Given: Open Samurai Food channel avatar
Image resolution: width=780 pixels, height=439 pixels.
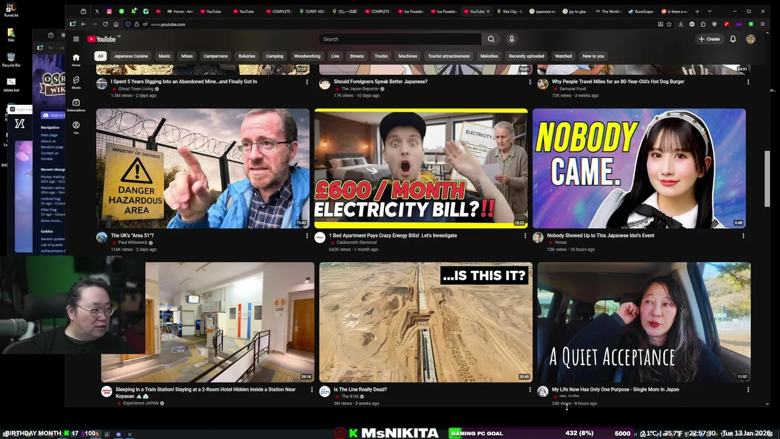Looking at the screenshot, I should (x=543, y=84).
